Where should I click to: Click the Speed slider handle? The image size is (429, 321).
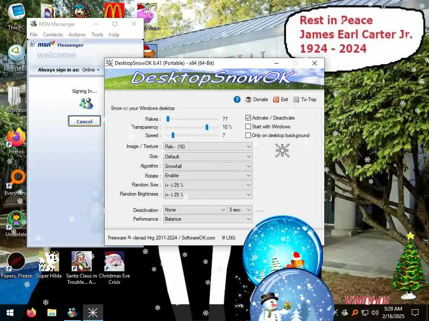[x=173, y=135]
